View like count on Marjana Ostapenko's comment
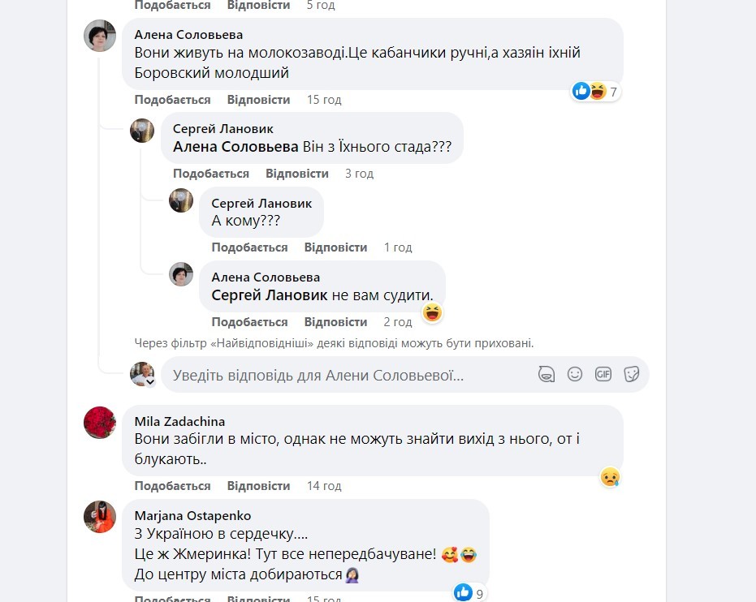 coord(470,593)
